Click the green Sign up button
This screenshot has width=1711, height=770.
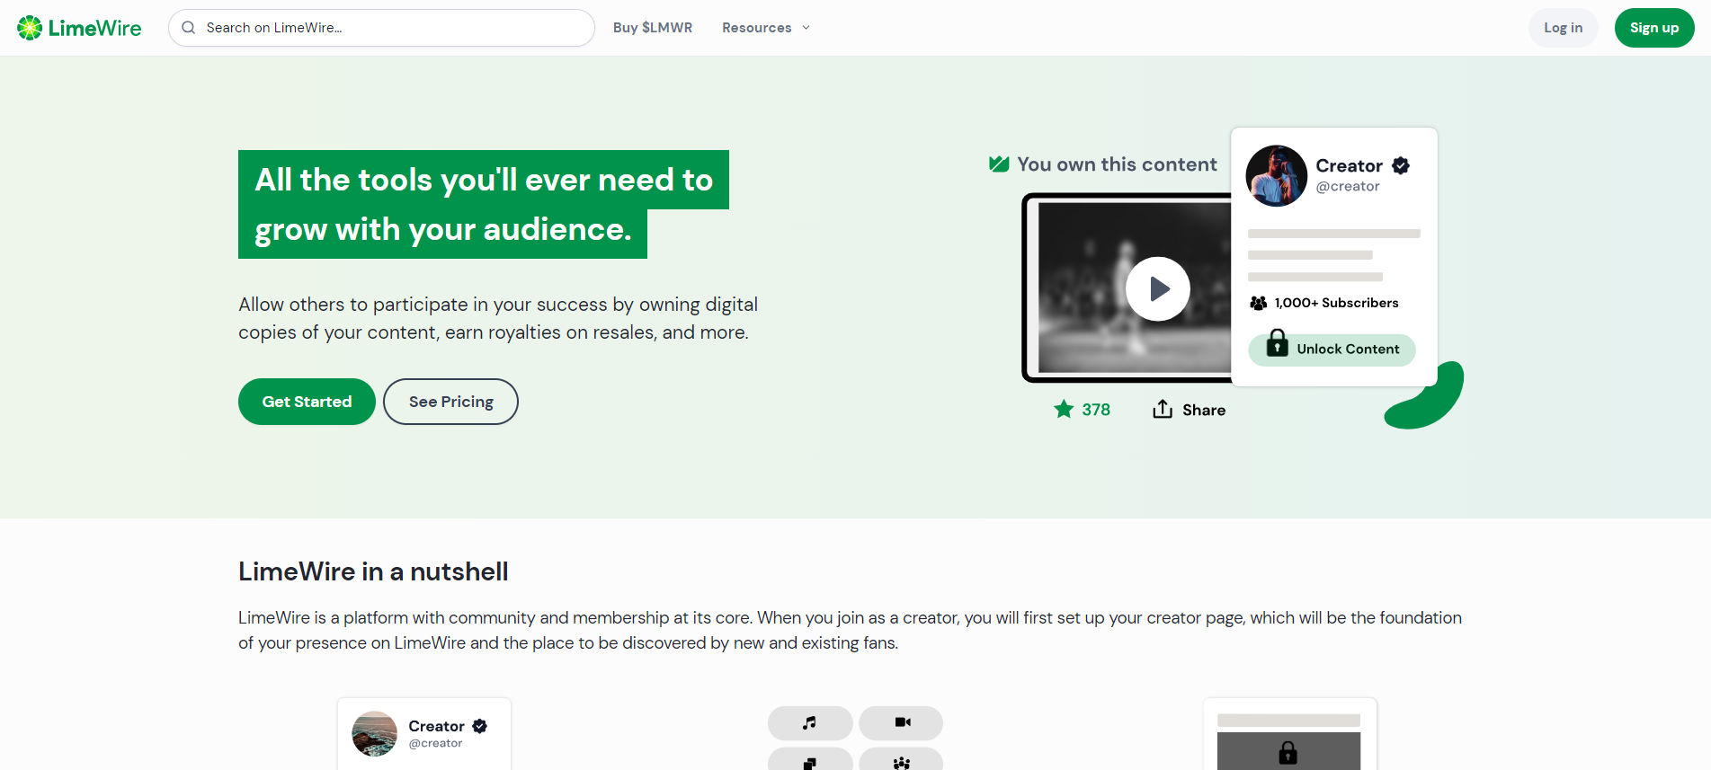[x=1653, y=28]
